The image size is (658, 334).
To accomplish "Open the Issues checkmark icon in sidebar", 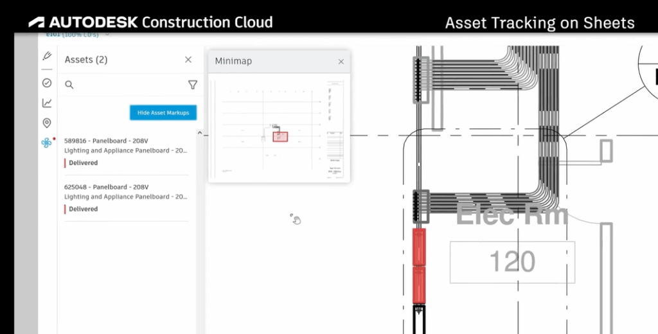I will point(47,83).
